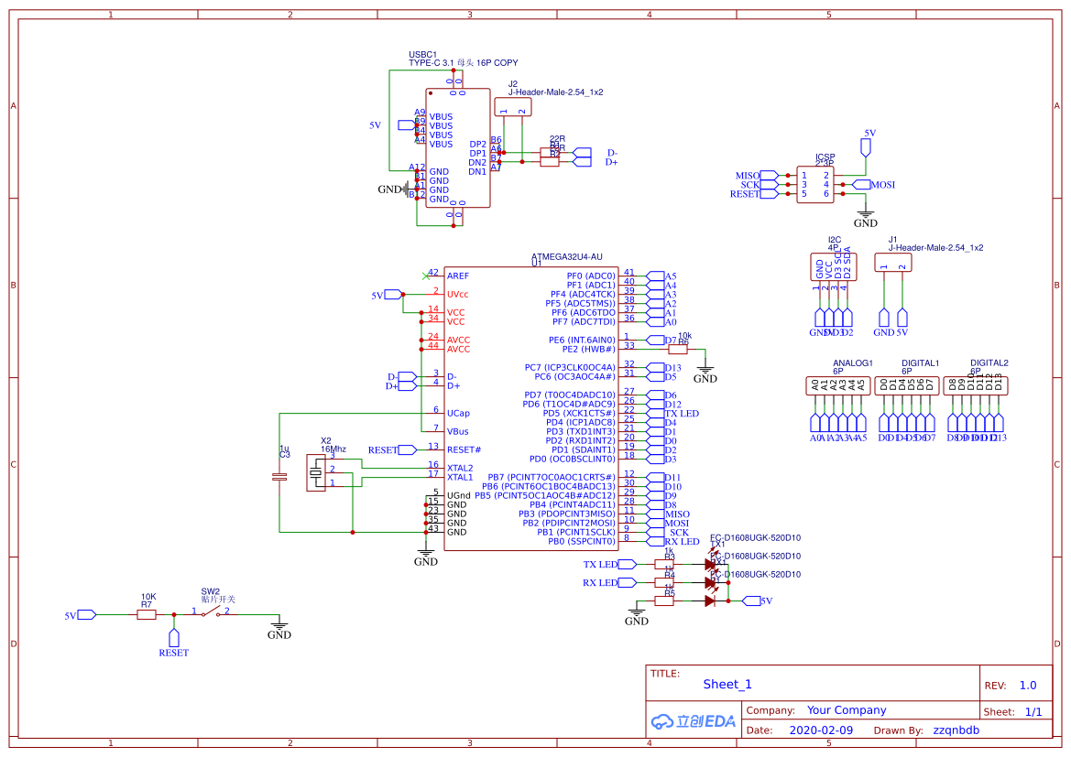Select resistor R6 10k near PE2
The width and height of the screenshot is (1071, 757).
pyautogui.click(x=678, y=349)
